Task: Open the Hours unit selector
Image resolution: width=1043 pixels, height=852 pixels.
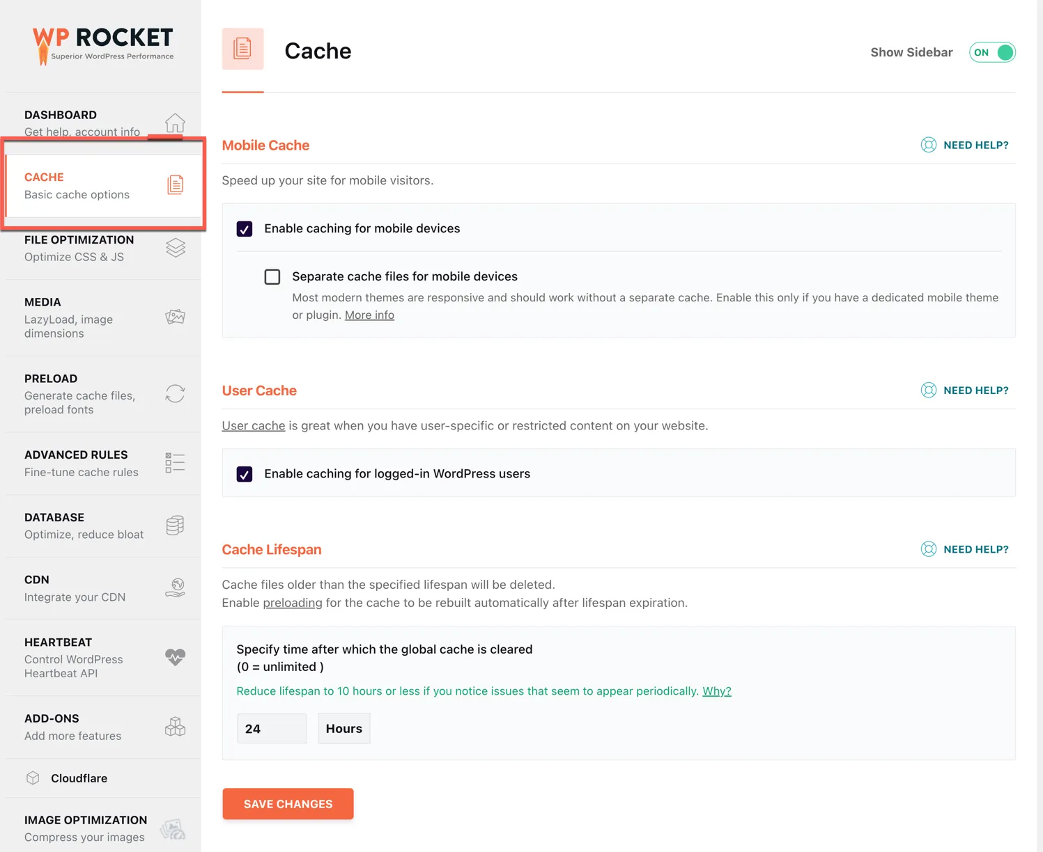Action: click(x=343, y=728)
